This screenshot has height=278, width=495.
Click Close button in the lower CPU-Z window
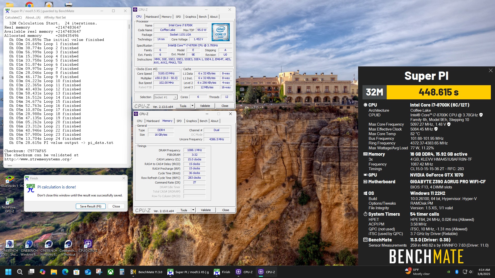point(226,210)
